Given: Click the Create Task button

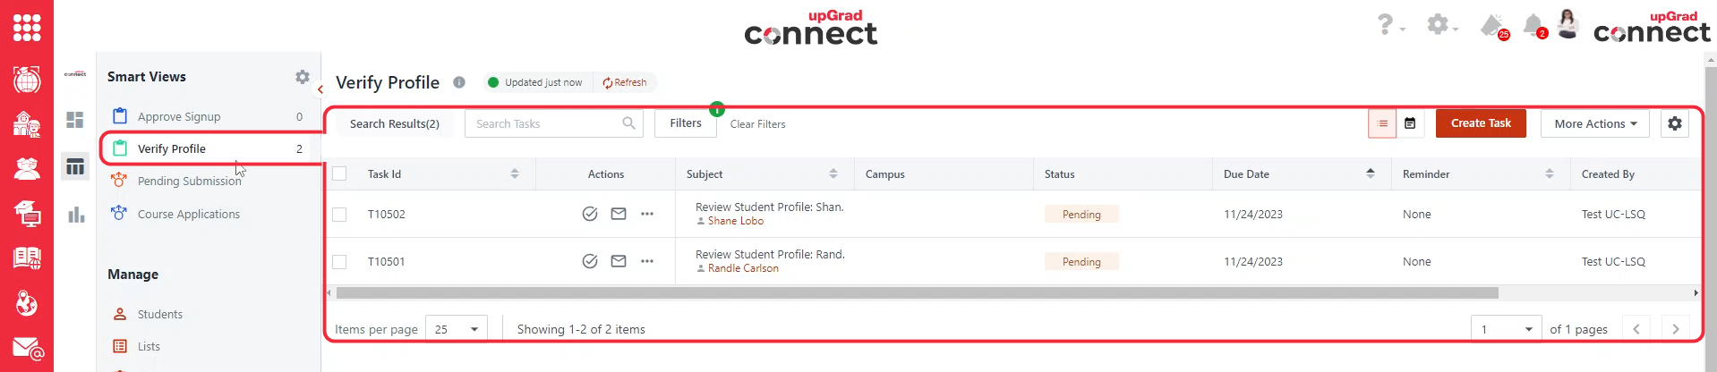Looking at the screenshot, I should pos(1481,123).
